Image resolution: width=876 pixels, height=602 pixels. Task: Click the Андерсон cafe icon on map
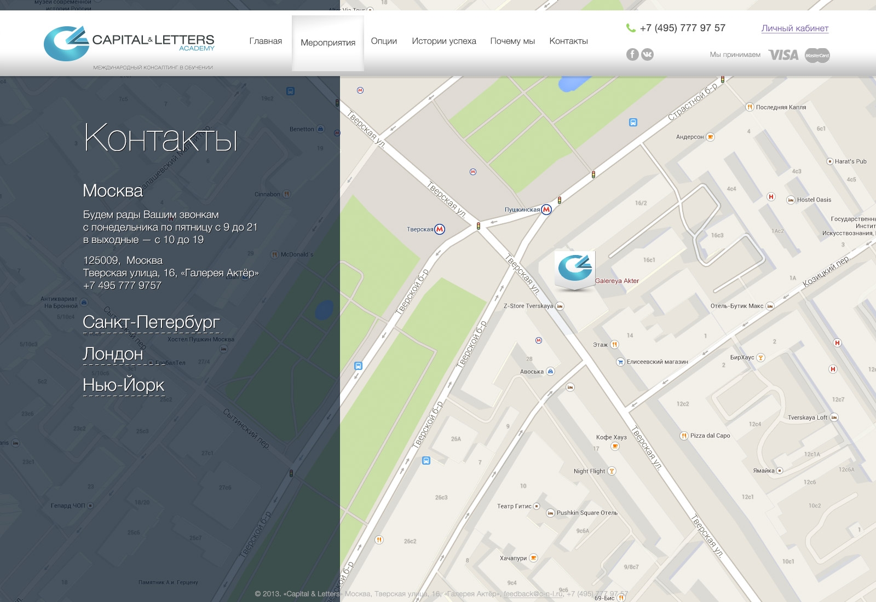[710, 137]
